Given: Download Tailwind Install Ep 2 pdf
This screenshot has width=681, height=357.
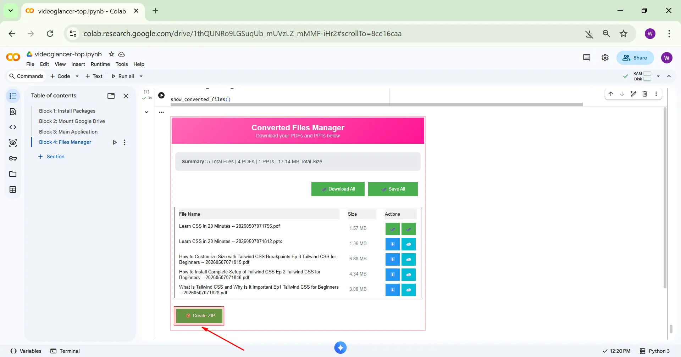Looking at the screenshot, I should [393, 274].
